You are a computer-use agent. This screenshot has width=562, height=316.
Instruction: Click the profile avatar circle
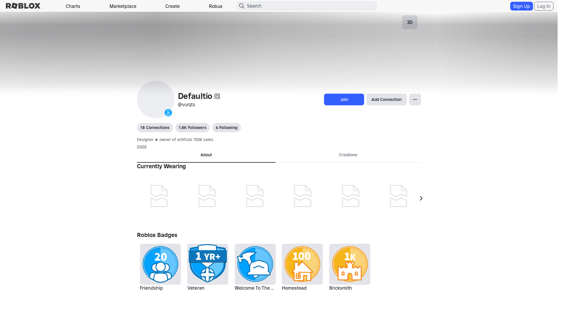[156, 99]
